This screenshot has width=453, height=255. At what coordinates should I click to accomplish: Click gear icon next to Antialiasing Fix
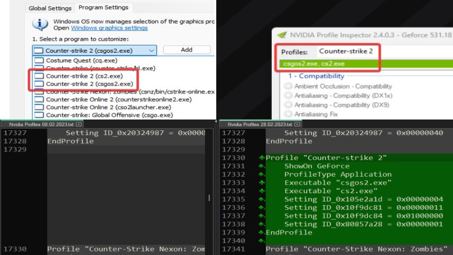pos(287,114)
